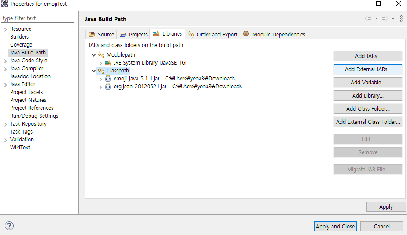The height and width of the screenshot is (235, 407).
Task: Click the JRE System Library icon
Action: point(108,63)
